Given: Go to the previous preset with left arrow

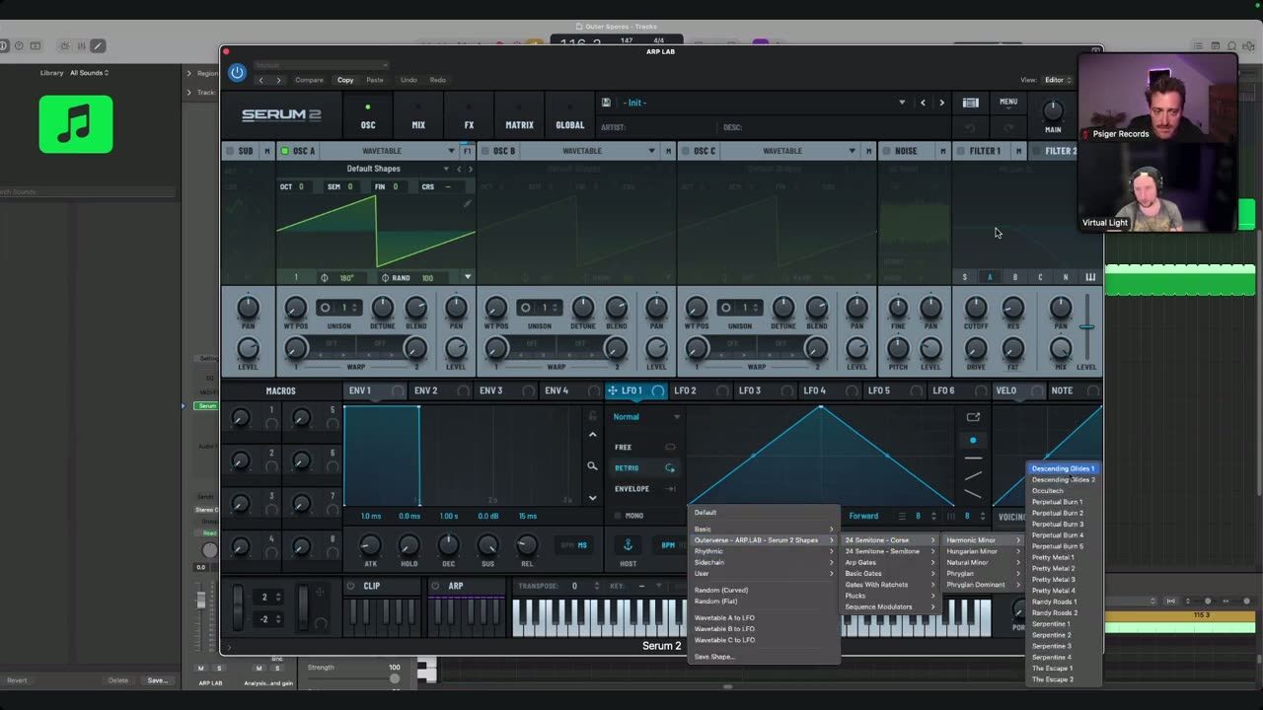Looking at the screenshot, I should [x=924, y=103].
